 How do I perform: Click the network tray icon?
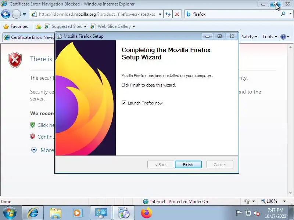[x=248, y=213]
